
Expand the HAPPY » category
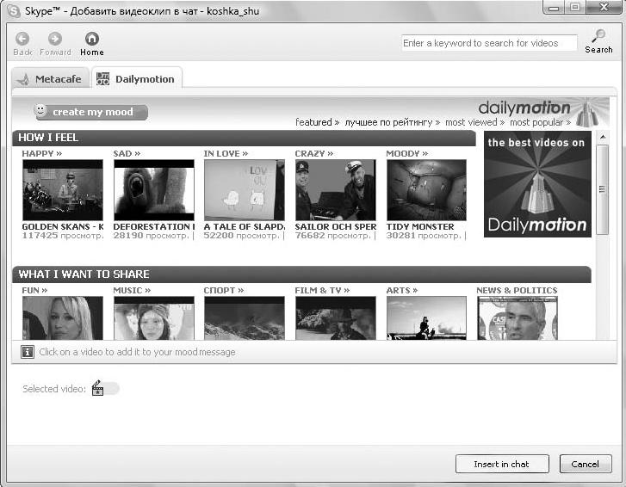(x=41, y=154)
